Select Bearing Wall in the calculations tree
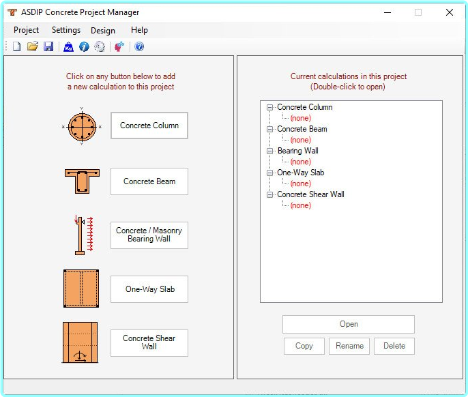 pos(298,151)
